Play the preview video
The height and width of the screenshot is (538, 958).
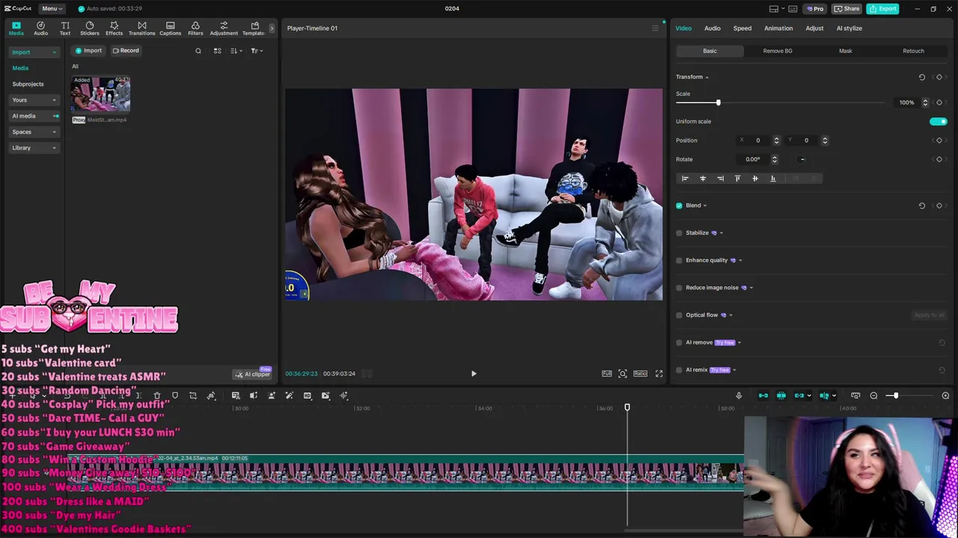tap(474, 374)
